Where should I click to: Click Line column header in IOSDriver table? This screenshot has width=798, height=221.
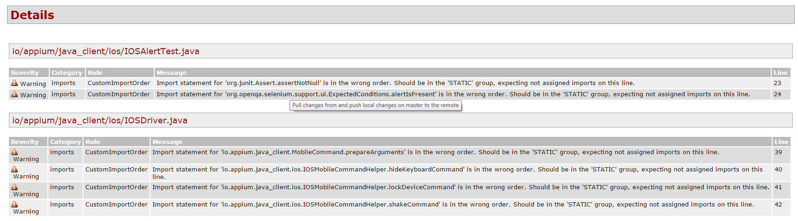pyautogui.click(x=781, y=142)
